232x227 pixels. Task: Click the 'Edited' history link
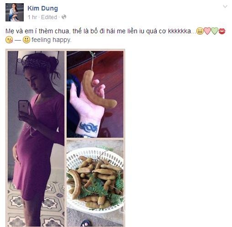pos(49,17)
